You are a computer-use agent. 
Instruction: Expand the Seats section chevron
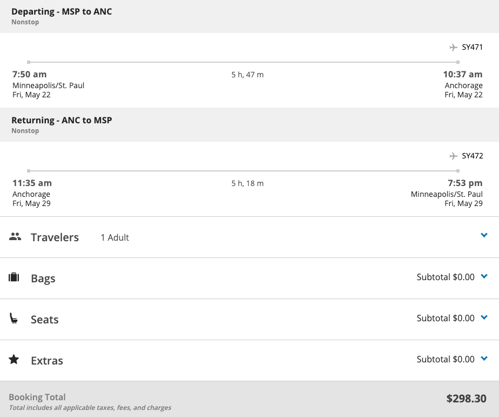(x=484, y=317)
